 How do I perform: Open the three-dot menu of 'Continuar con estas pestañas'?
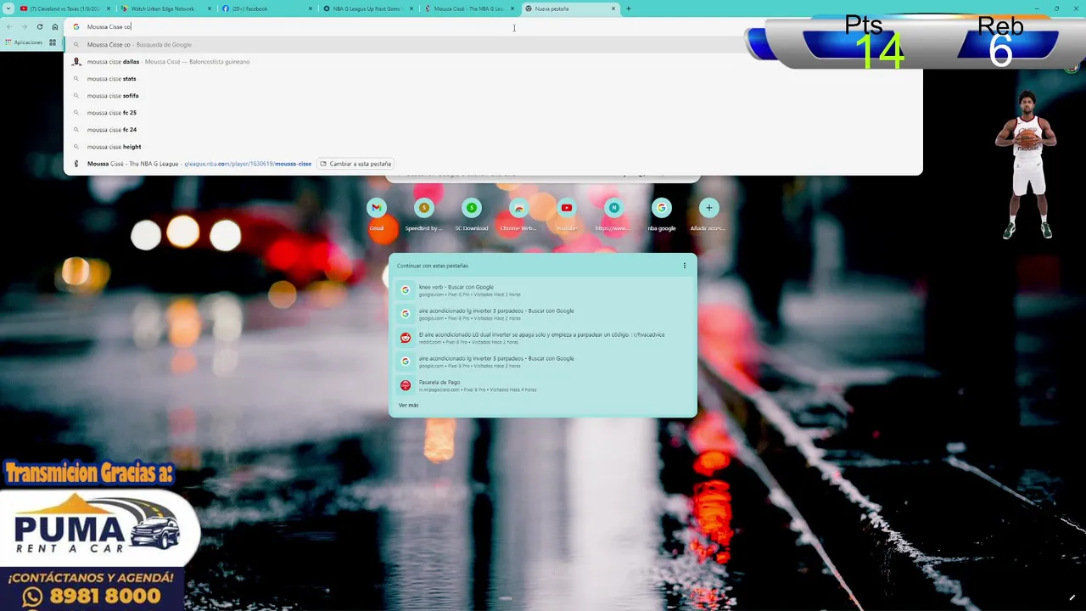pos(685,266)
